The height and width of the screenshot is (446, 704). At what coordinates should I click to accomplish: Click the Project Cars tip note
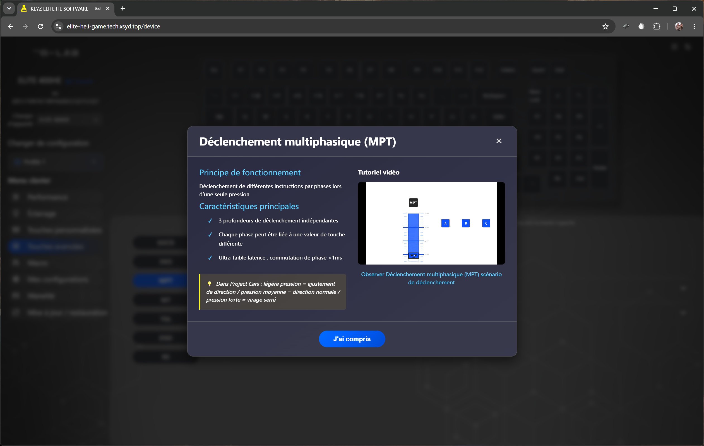click(273, 292)
